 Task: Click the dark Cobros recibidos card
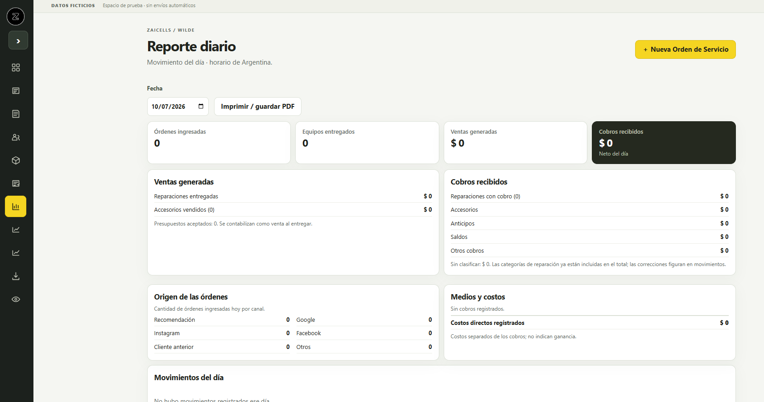[x=664, y=143]
